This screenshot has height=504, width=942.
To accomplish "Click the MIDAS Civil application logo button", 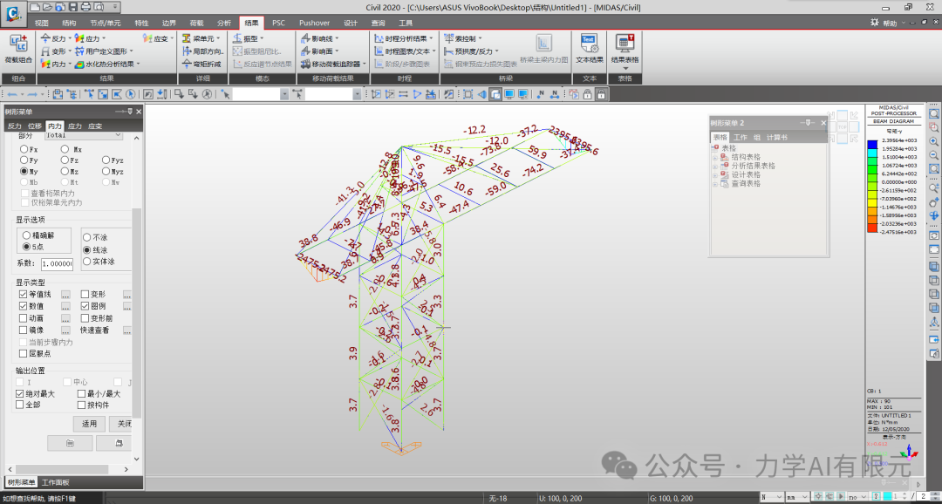I will coord(12,13).
